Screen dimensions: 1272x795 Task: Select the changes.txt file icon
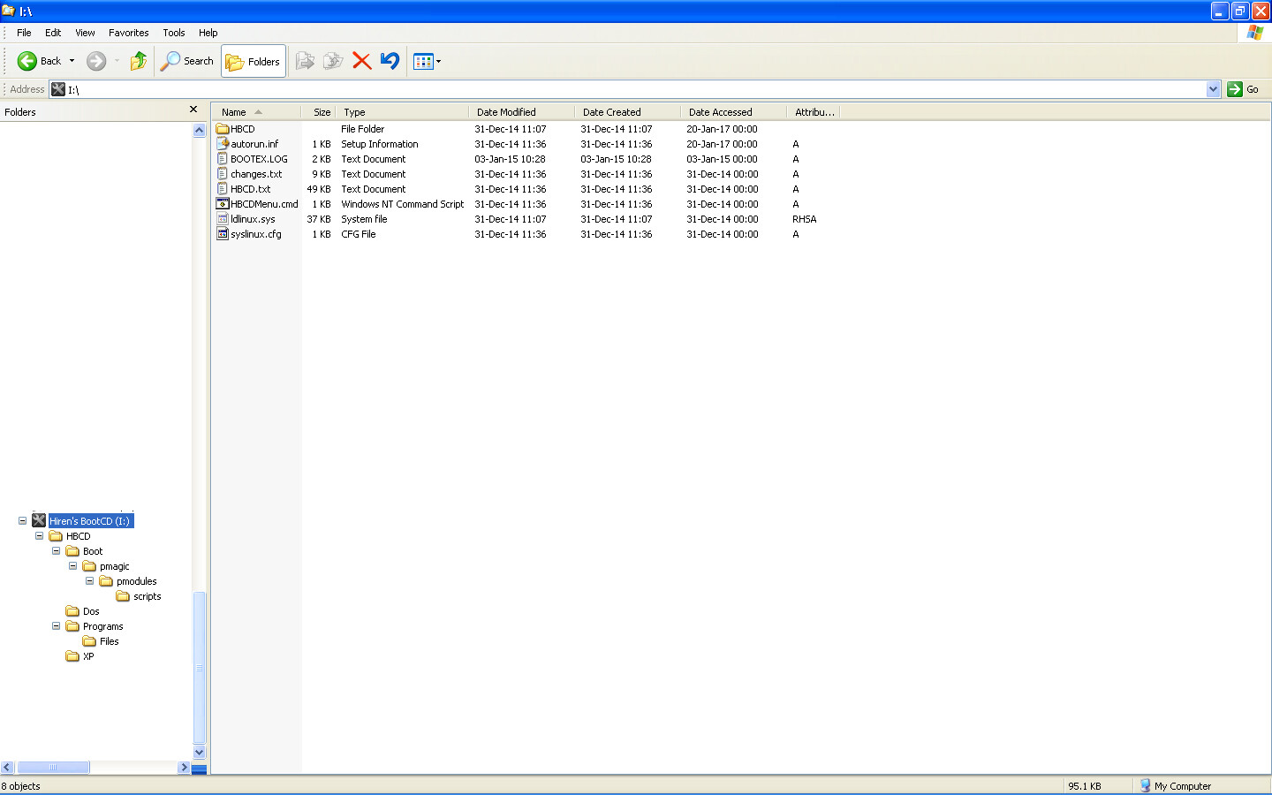(223, 174)
